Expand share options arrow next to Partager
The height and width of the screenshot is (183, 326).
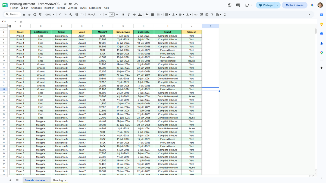pyautogui.click(x=278, y=5)
